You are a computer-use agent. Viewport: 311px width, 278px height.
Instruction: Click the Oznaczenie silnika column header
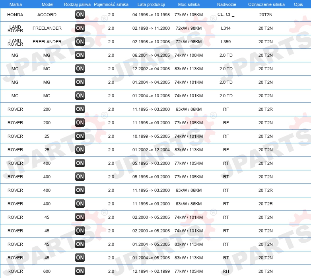pyautogui.click(x=266, y=4)
